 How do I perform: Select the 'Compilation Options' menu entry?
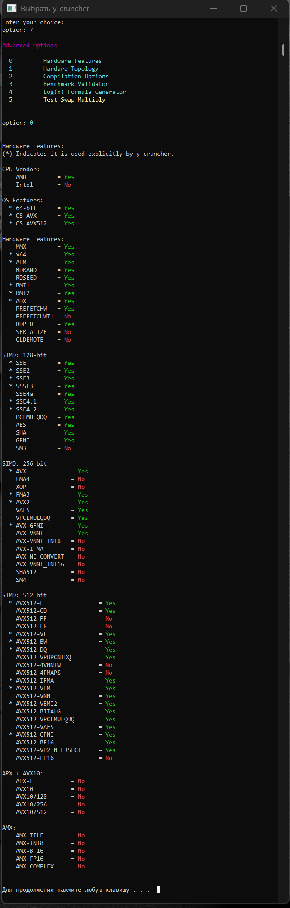[x=76, y=76]
